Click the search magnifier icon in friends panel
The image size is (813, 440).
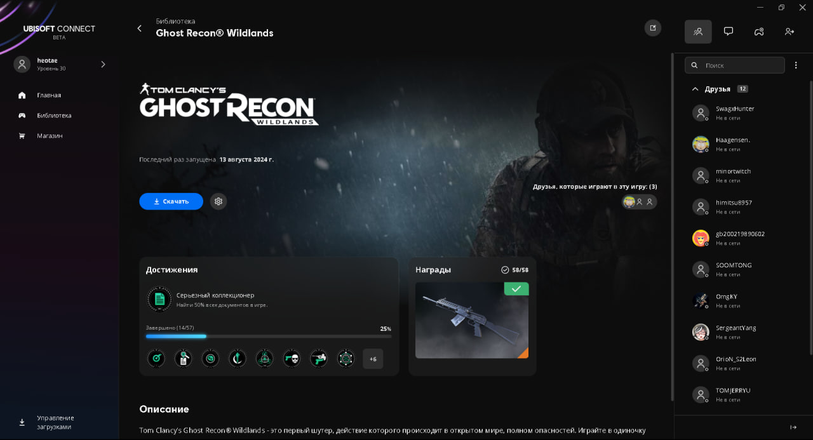[694, 65]
